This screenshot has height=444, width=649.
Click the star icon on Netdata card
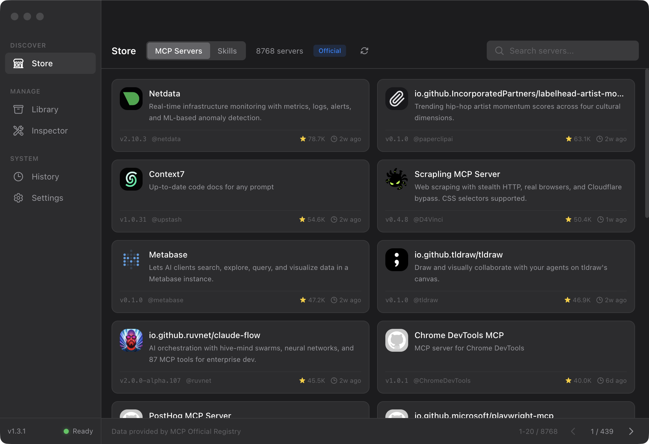(303, 139)
